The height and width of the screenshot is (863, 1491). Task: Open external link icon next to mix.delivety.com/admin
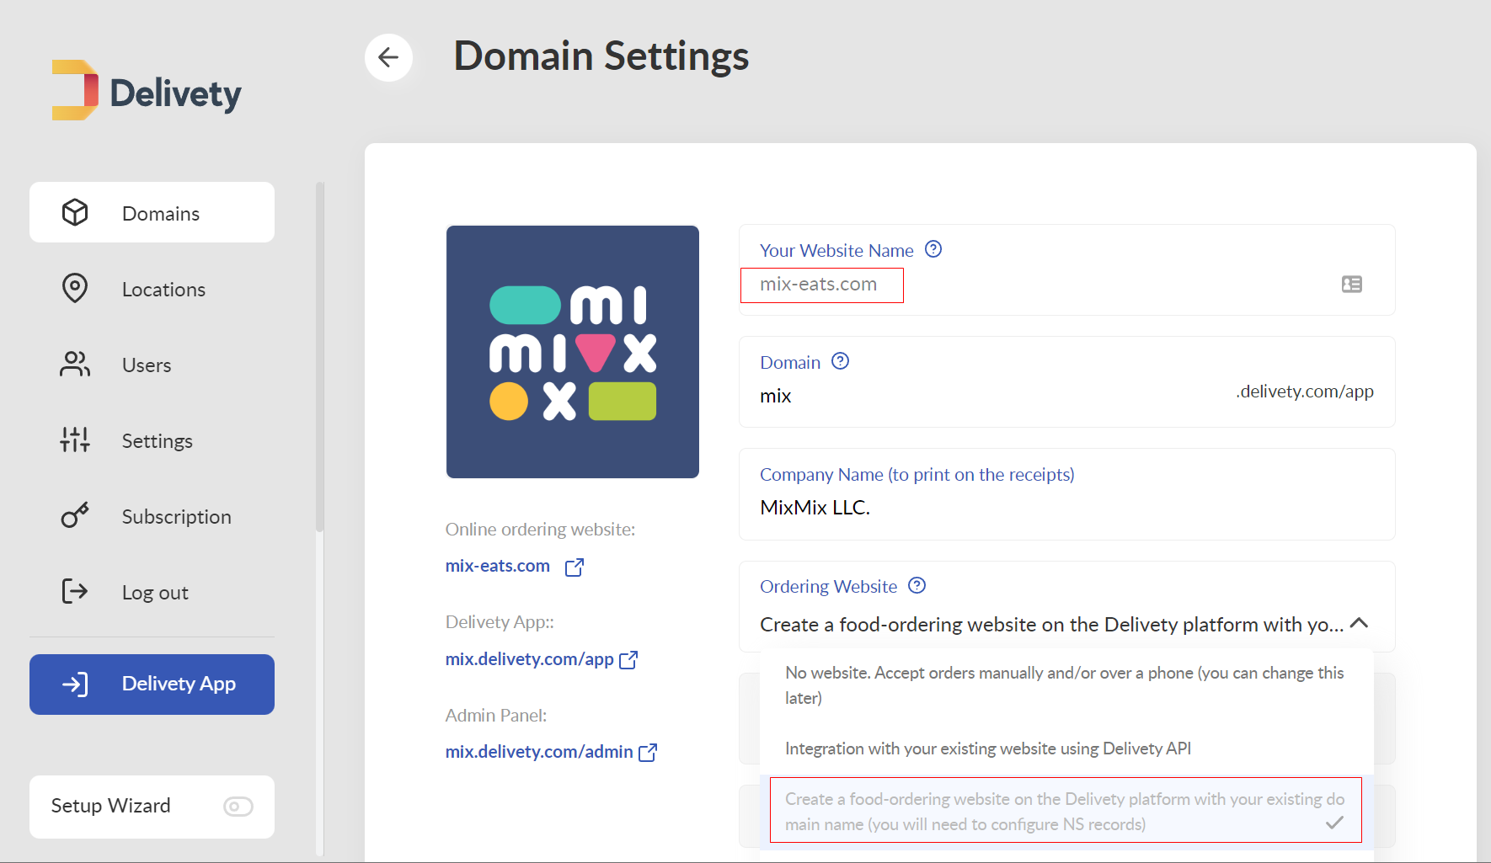coord(648,752)
